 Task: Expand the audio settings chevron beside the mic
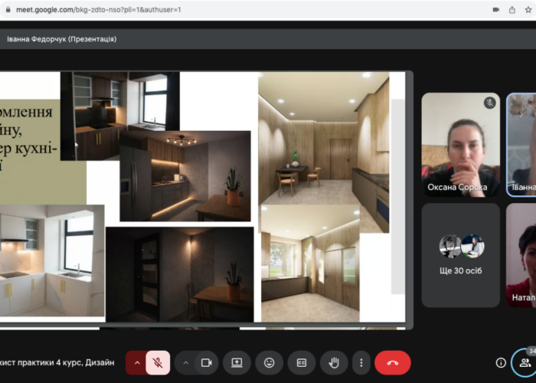(x=137, y=362)
